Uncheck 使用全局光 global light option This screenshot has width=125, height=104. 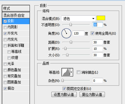(x=92, y=33)
